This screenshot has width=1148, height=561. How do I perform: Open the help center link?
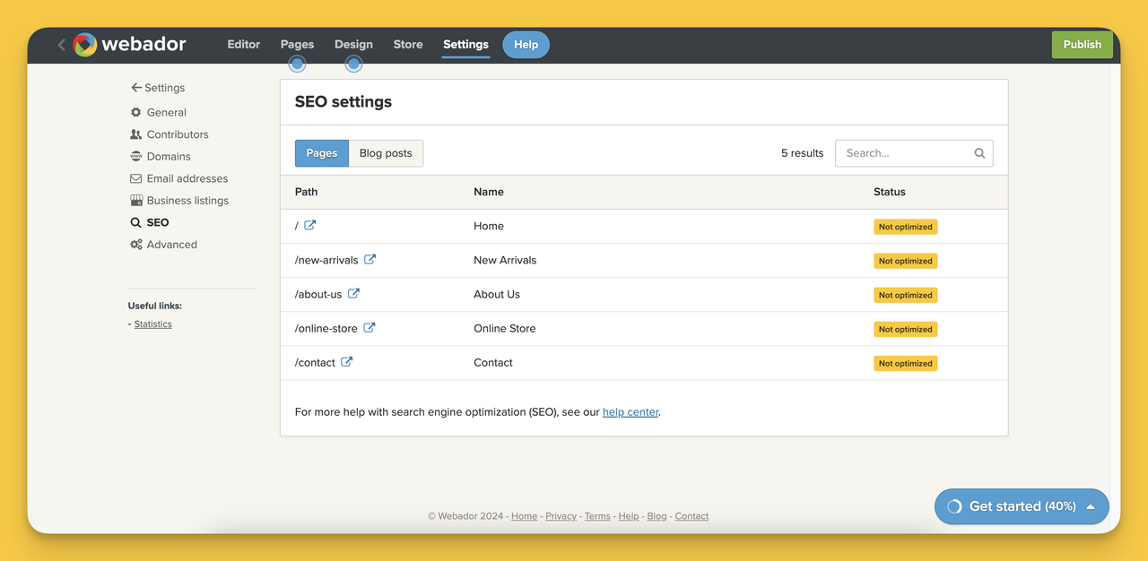click(x=631, y=412)
